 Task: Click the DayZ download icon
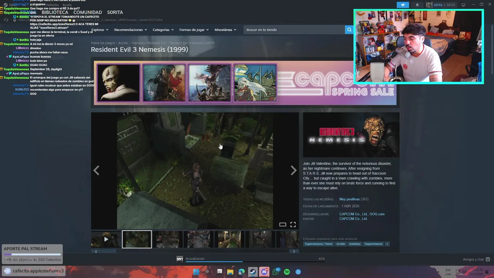coord(179,259)
